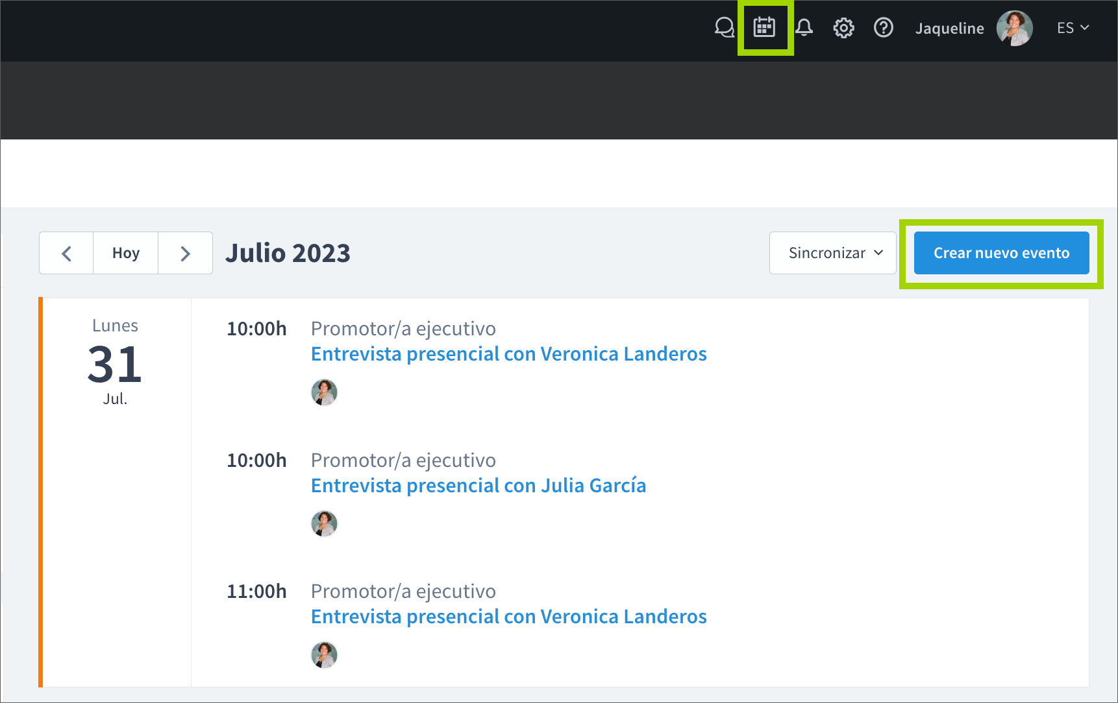Expand the ES language selector
The width and height of the screenshot is (1118, 703).
(x=1073, y=28)
